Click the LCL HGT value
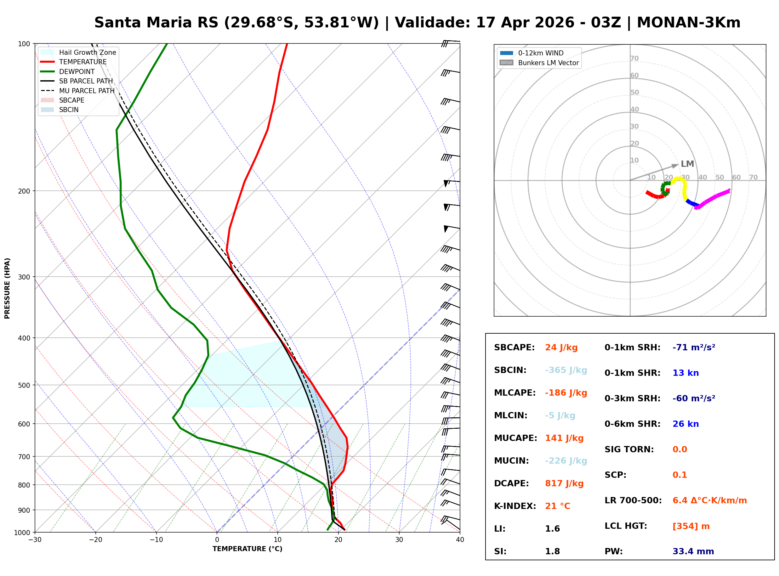Viewport: 779px width, 576px height. coord(691,526)
